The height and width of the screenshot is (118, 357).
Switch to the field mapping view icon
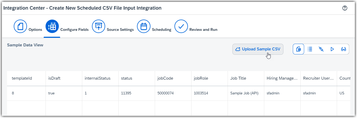321,49
